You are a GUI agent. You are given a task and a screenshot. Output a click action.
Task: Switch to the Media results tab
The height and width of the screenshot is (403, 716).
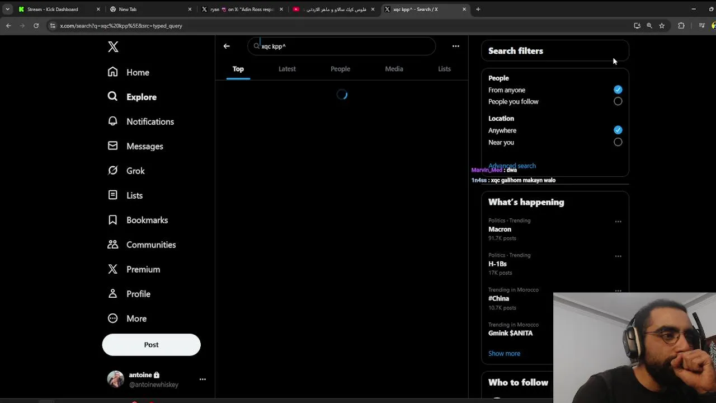pyautogui.click(x=394, y=69)
